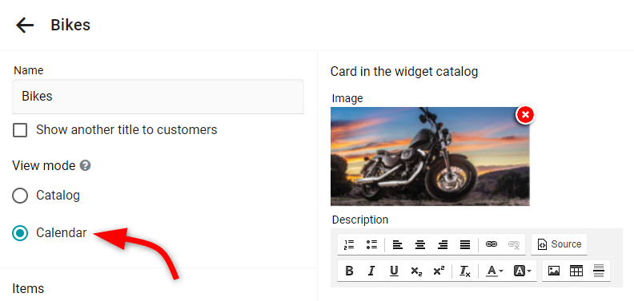
Task: Insert a table into the description
Action: [x=576, y=271]
